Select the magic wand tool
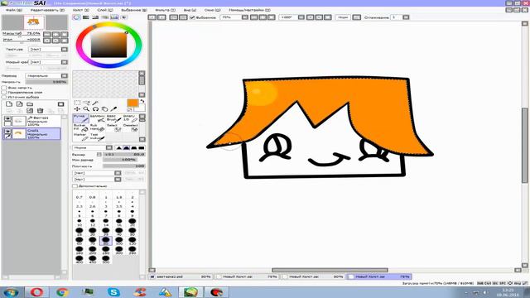 tap(96, 103)
